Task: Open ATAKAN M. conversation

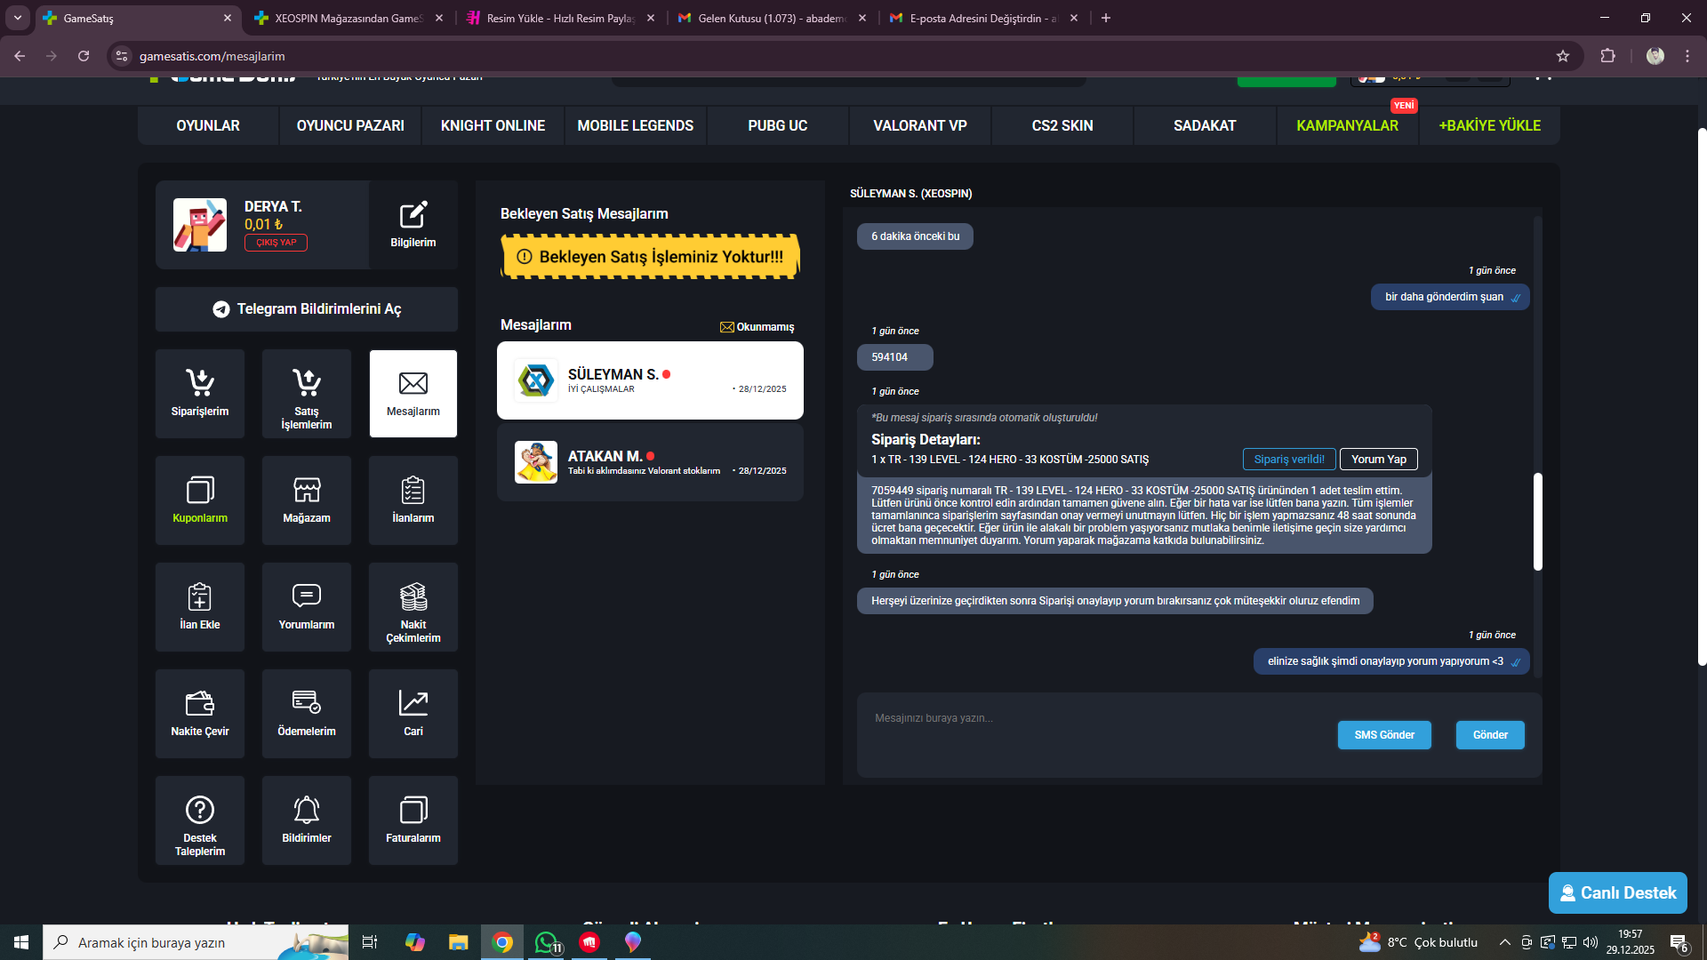Action: (650, 462)
